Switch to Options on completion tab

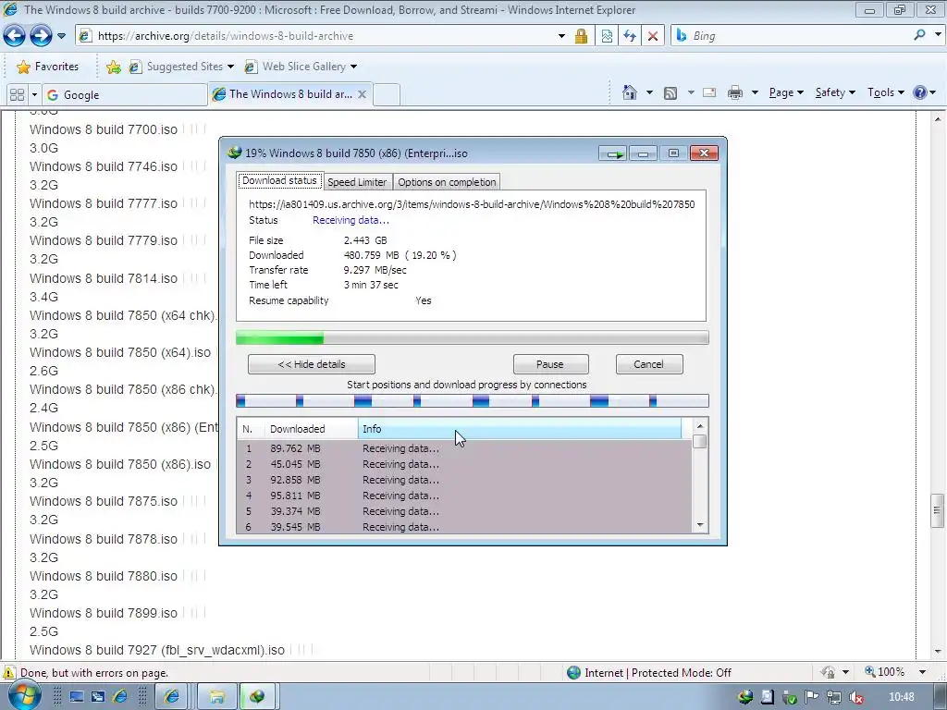tap(447, 182)
